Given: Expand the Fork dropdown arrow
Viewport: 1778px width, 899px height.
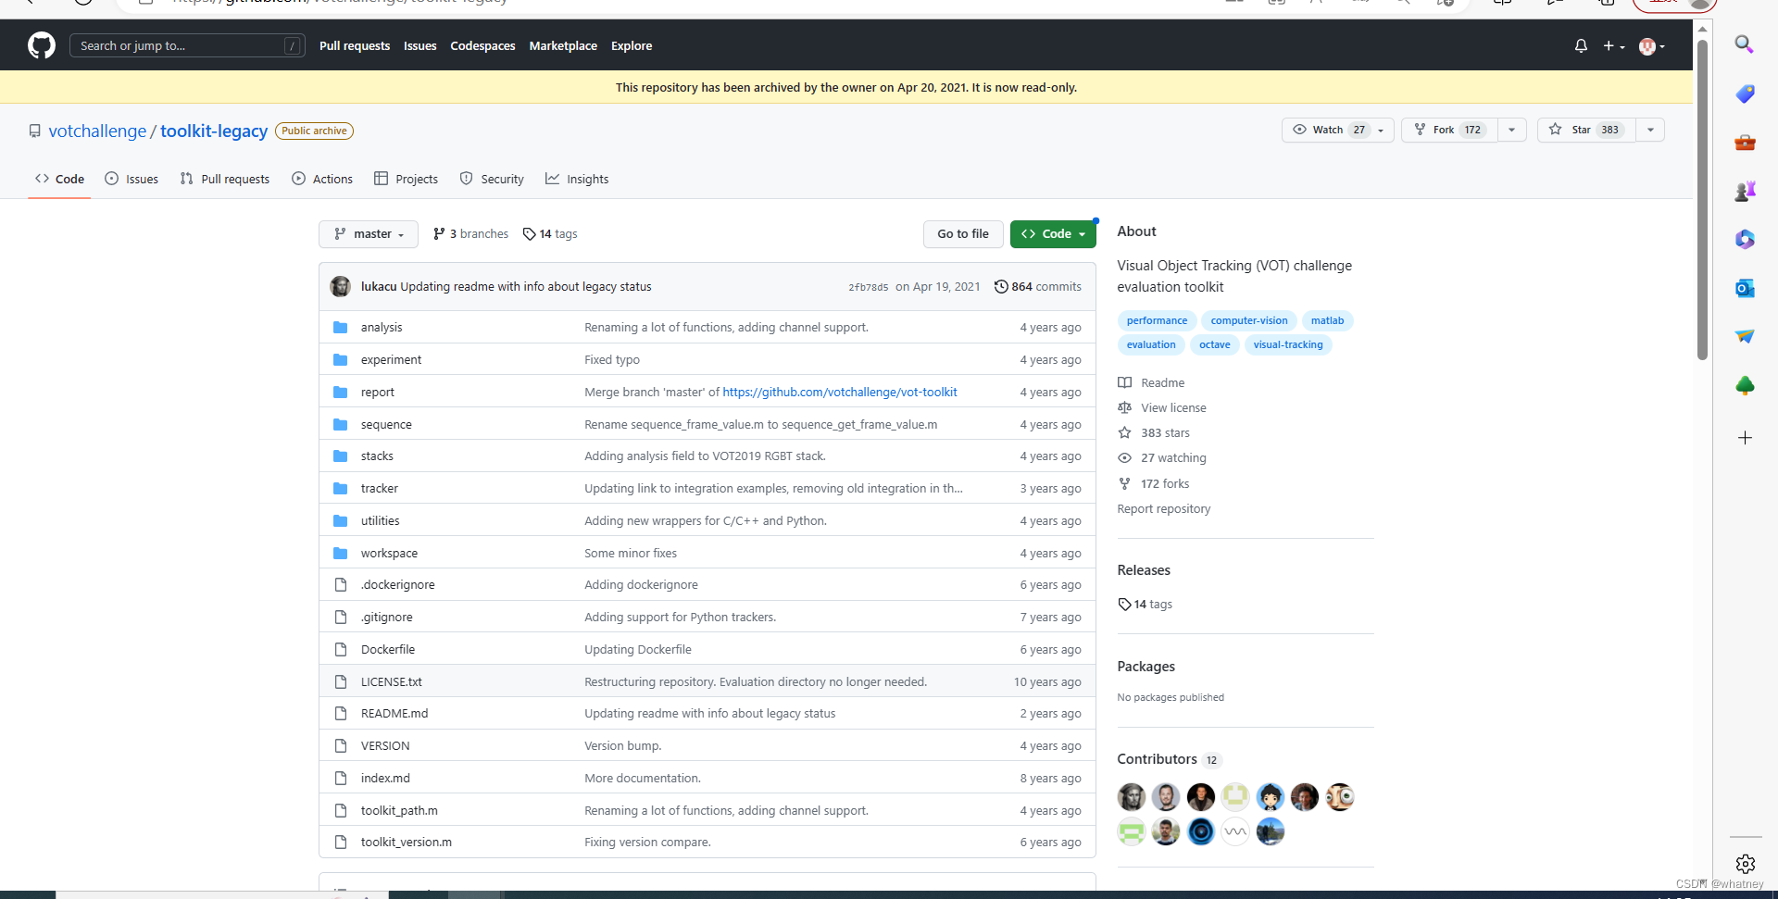Looking at the screenshot, I should pyautogui.click(x=1511, y=130).
